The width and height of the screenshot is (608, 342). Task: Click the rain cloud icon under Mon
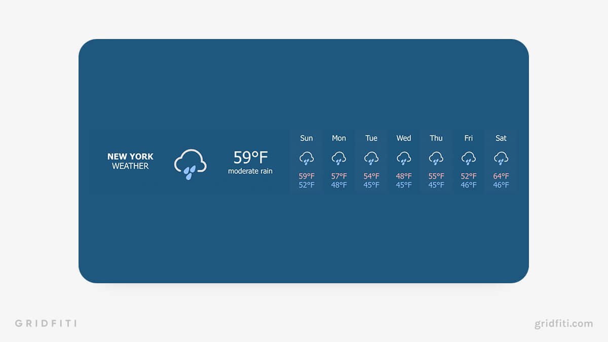[338, 159]
